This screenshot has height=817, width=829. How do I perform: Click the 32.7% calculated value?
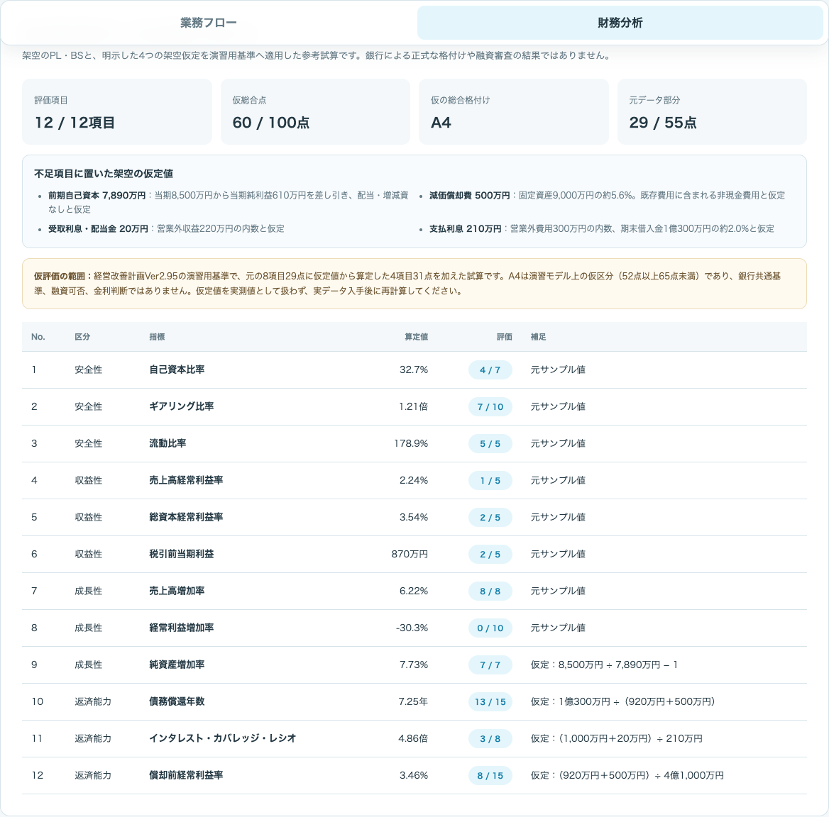tap(414, 369)
